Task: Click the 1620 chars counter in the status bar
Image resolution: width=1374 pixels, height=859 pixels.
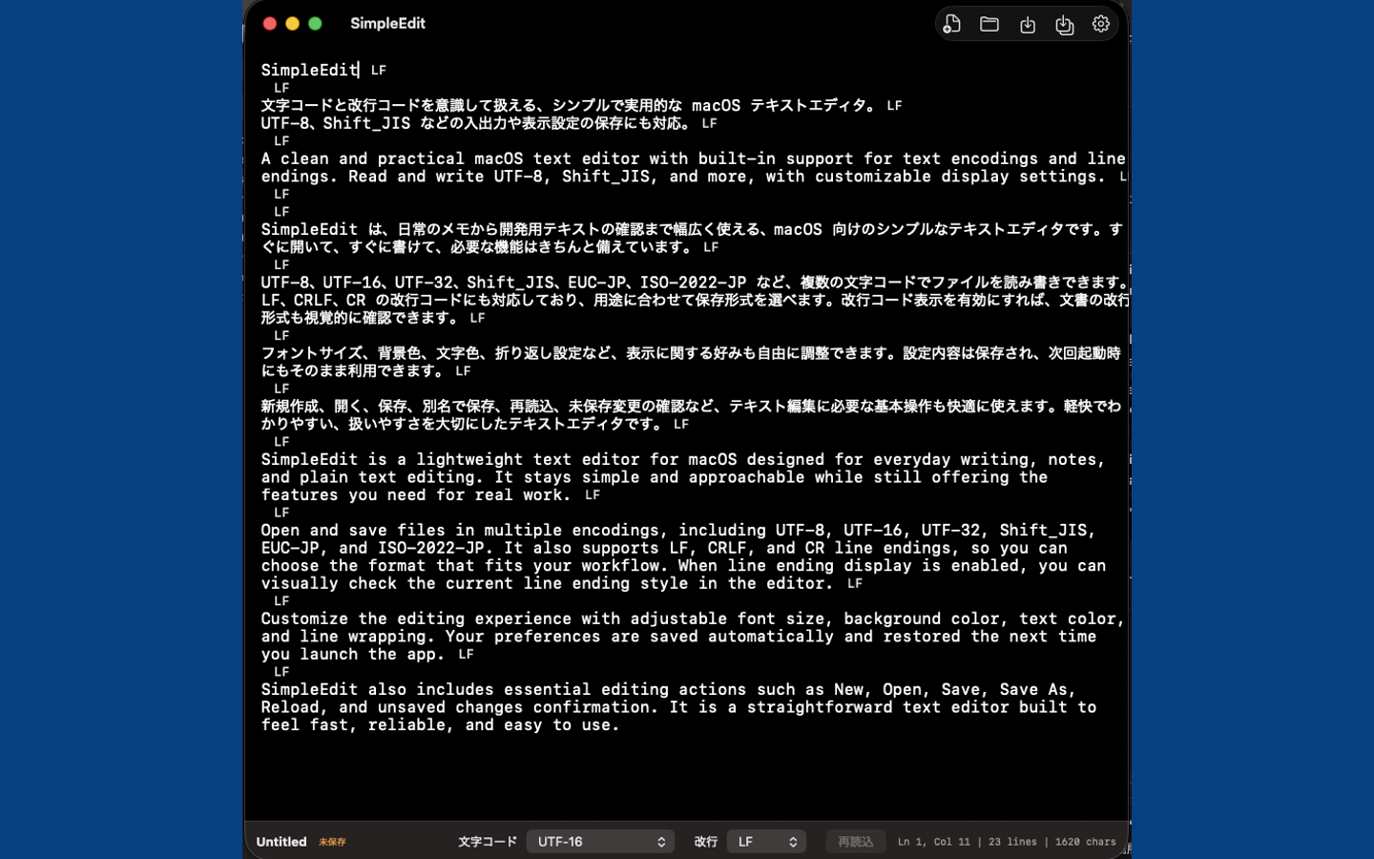Action: [1085, 842]
